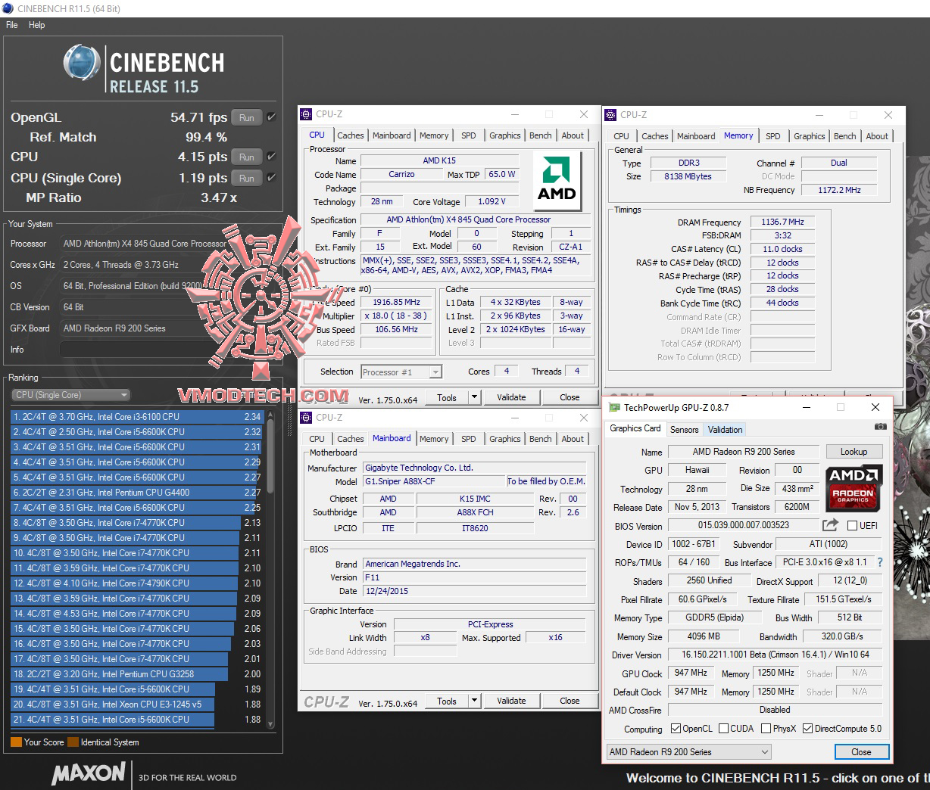Screen dimensions: 930x790
Task: Select ranking row 18 Intel Pentium G3258
Action: [137, 674]
